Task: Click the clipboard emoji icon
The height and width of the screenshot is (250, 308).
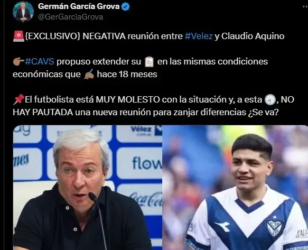Action: point(149,61)
